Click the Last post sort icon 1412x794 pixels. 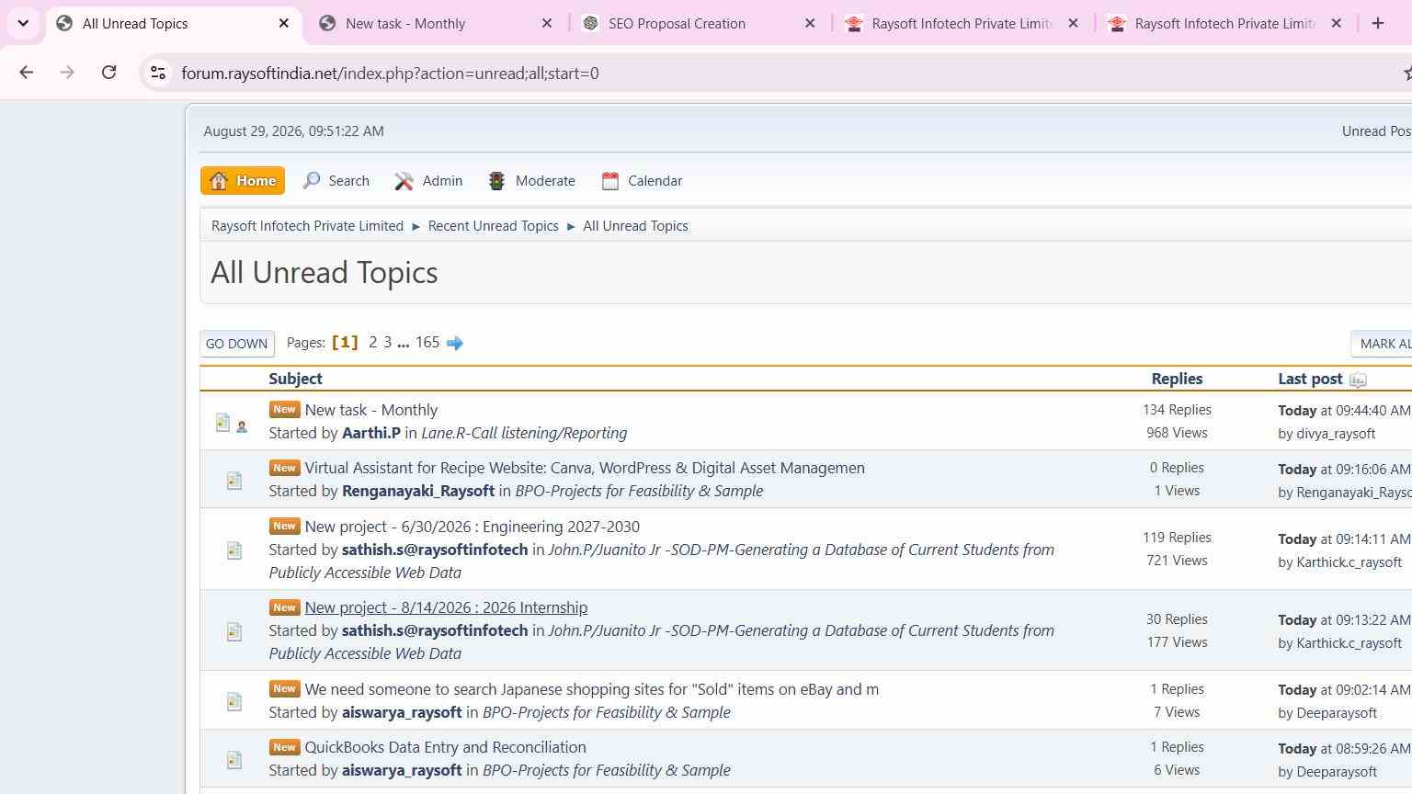(x=1358, y=380)
